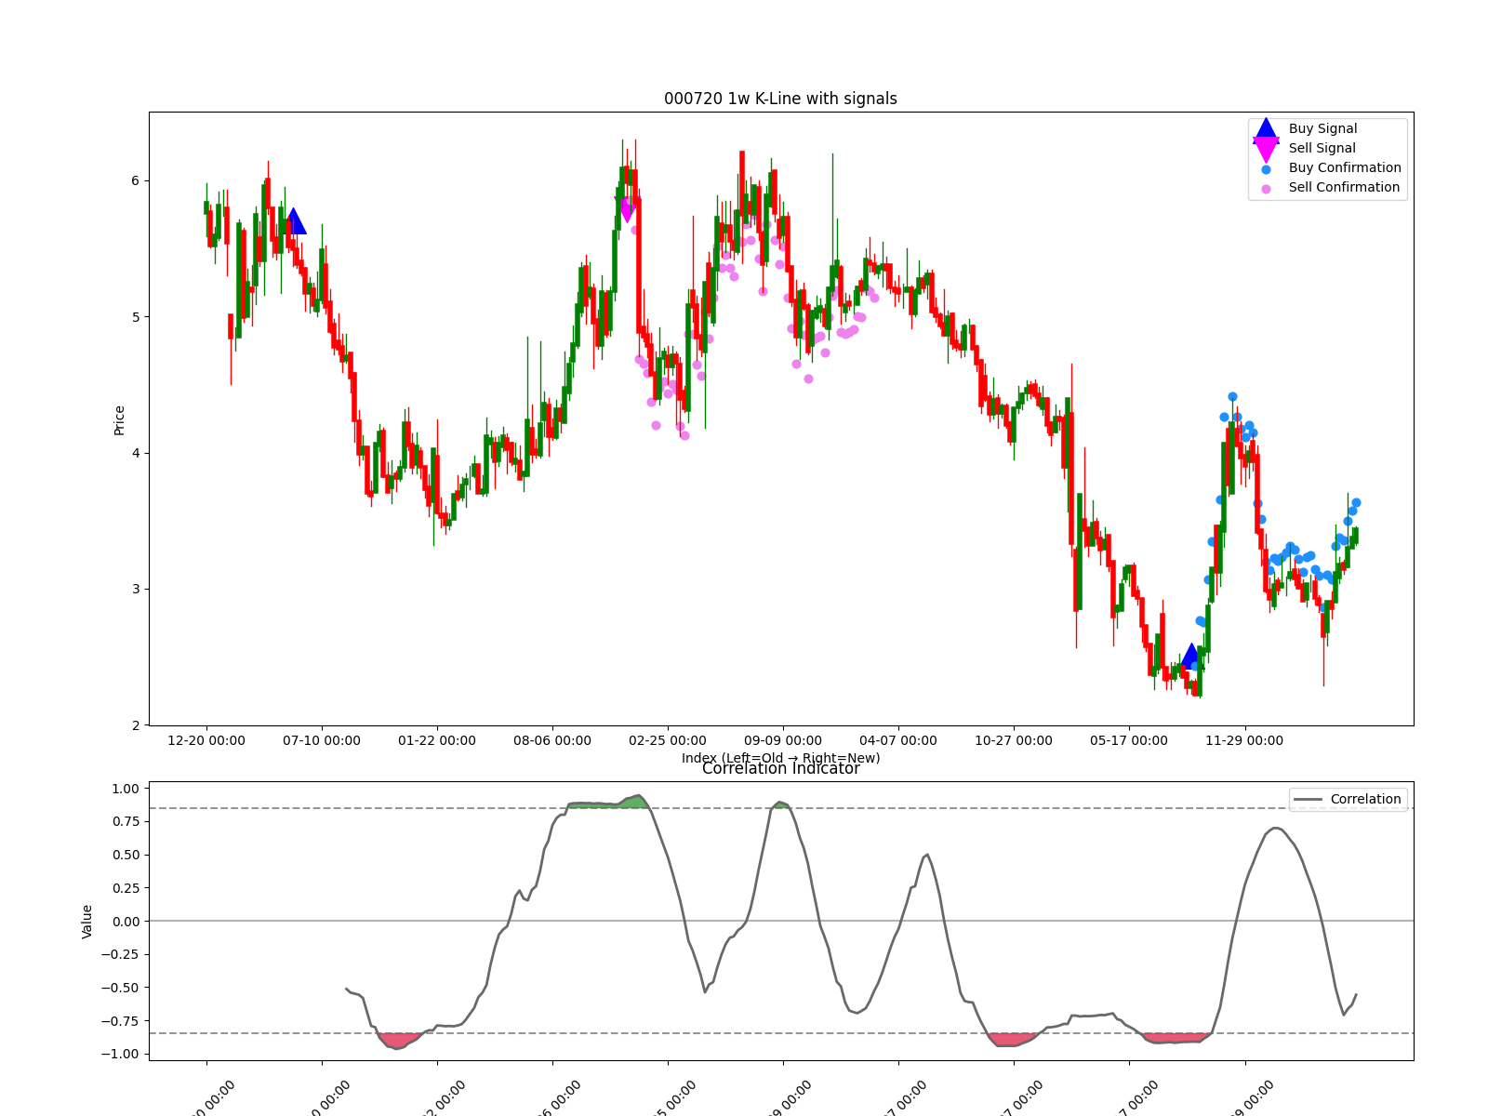
Task: Click the "12-20 00:00" x-axis tick label
Action: pos(206,740)
